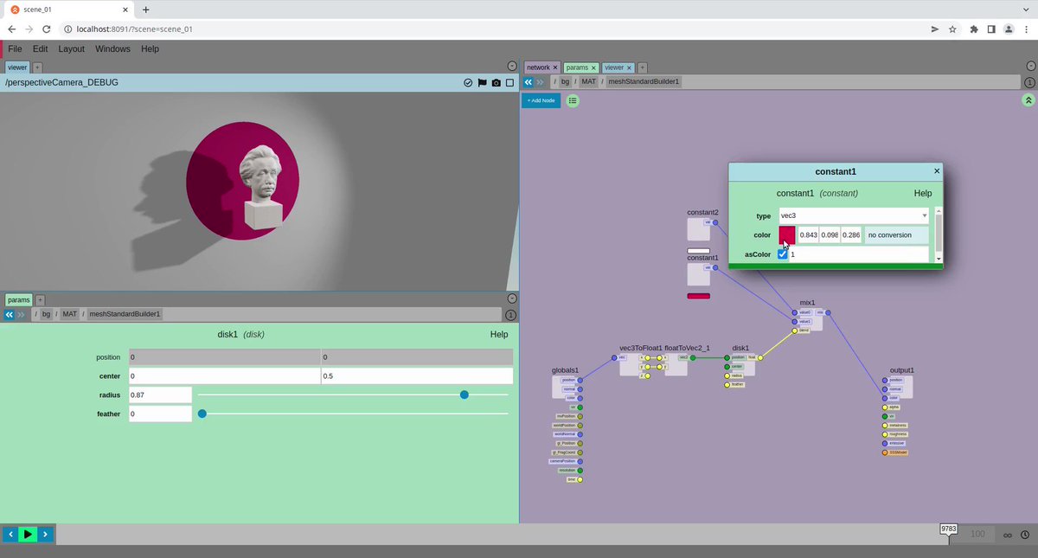Click the radius value field 0.87
The height and width of the screenshot is (558, 1038).
coord(160,394)
